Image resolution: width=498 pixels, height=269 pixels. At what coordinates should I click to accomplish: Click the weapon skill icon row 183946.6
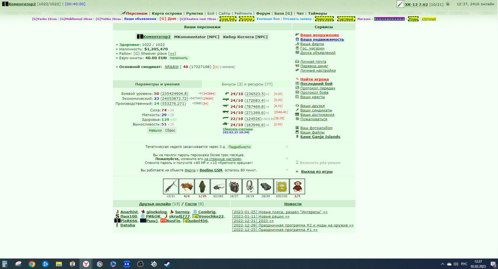click(226, 124)
